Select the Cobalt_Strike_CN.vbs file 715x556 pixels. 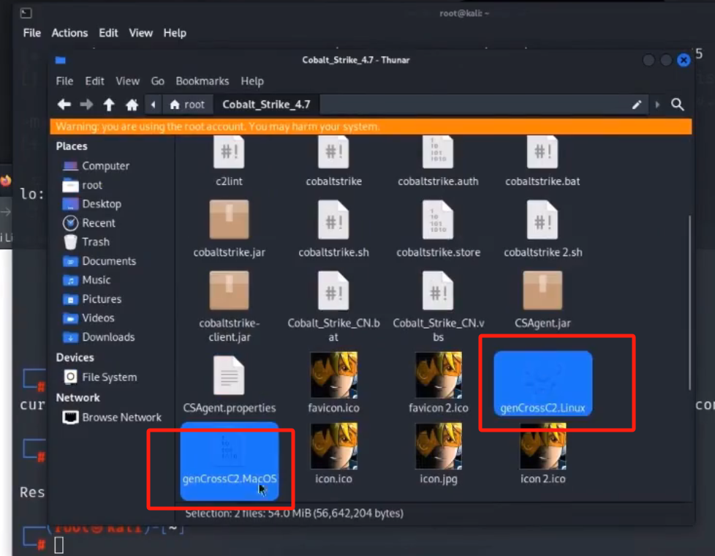pyautogui.click(x=438, y=307)
